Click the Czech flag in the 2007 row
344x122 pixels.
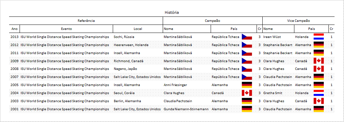click(247, 77)
